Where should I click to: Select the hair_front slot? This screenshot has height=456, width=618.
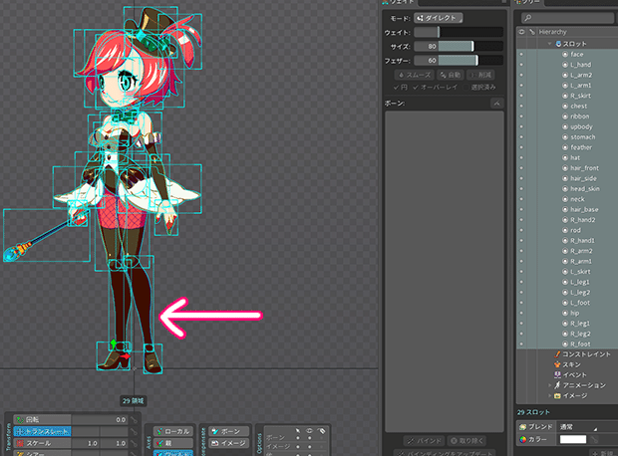tap(584, 168)
